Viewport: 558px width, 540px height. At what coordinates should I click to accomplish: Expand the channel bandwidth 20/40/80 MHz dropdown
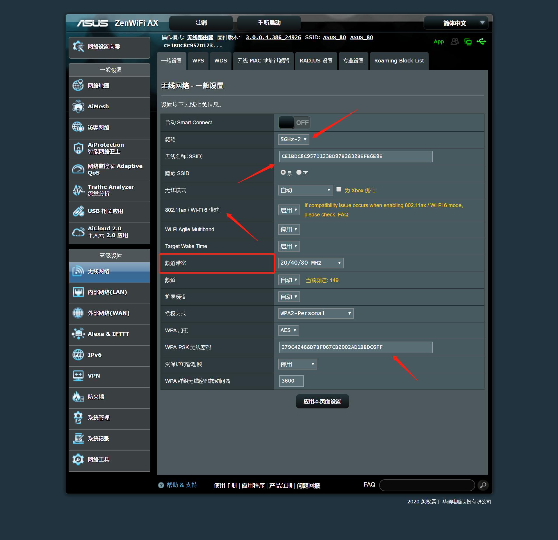point(311,263)
